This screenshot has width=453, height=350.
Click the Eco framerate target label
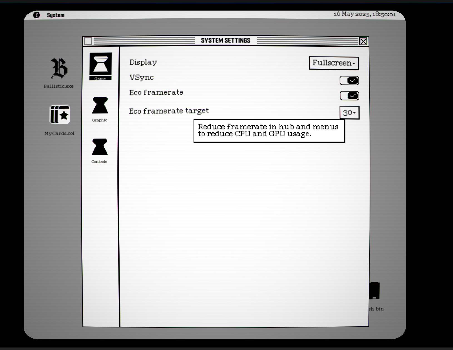(169, 111)
